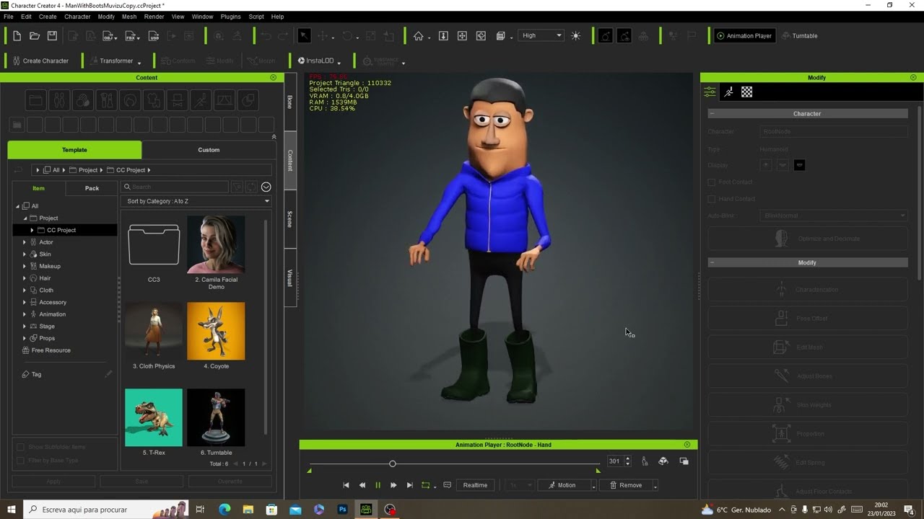This screenshot has width=924, height=519.
Task: Step forward one frame
Action: [x=393, y=485]
